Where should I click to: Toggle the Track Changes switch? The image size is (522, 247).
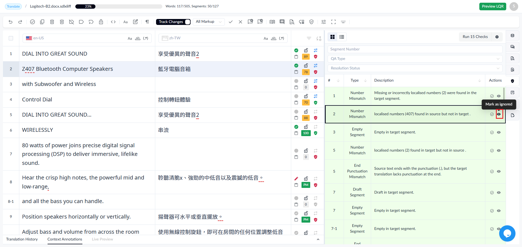(188, 22)
